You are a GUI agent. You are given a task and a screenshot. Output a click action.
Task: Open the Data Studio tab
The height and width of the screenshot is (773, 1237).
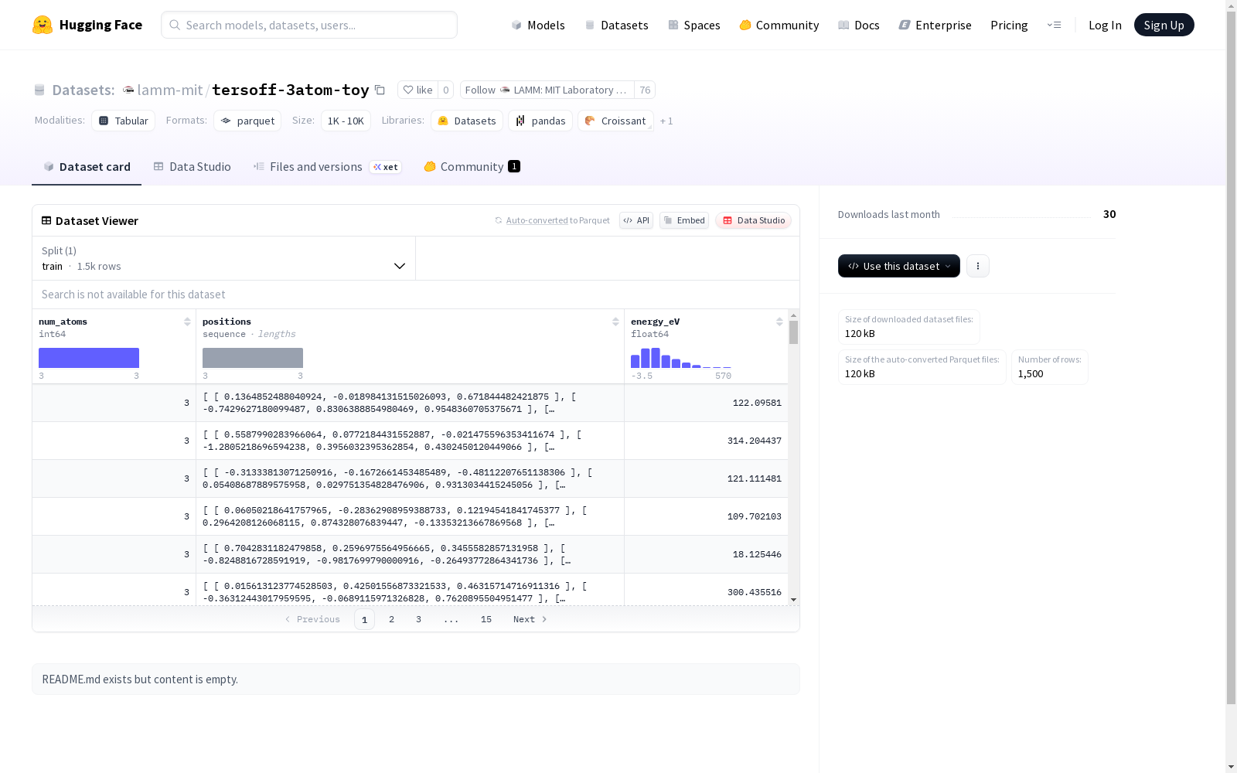tap(192, 167)
